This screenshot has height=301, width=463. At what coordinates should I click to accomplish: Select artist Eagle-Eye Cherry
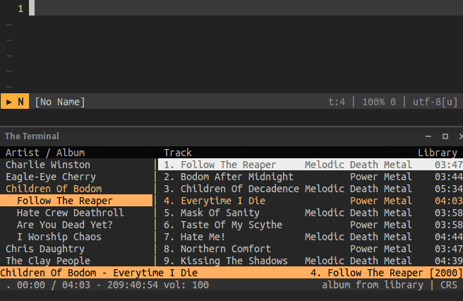pyautogui.click(x=51, y=177)
